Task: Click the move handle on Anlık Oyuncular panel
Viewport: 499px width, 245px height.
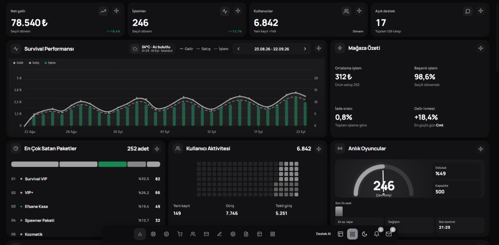Action: (481, 149)
